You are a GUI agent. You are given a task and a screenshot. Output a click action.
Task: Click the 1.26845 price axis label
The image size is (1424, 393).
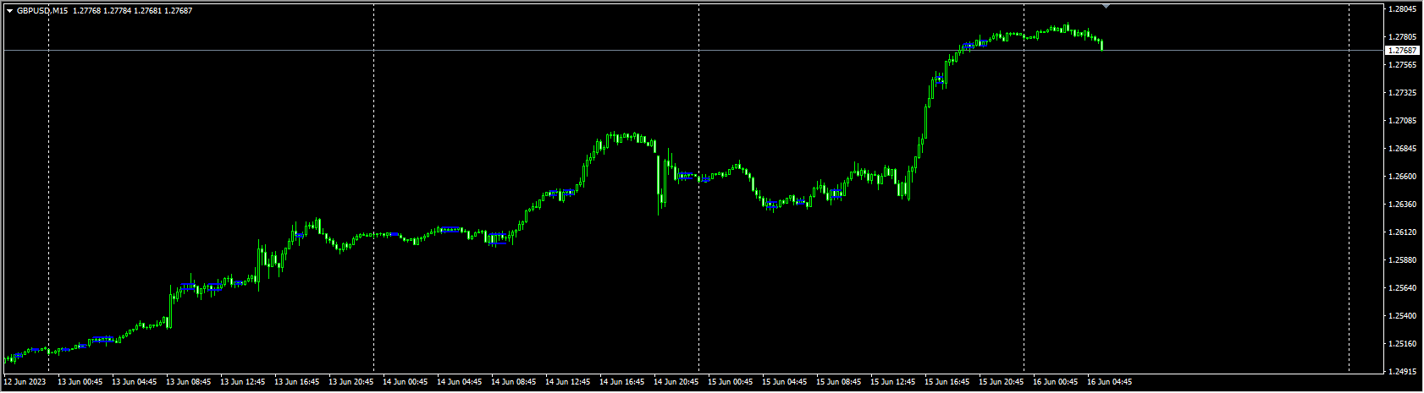pyautogui.click(x=1403, y=149)
